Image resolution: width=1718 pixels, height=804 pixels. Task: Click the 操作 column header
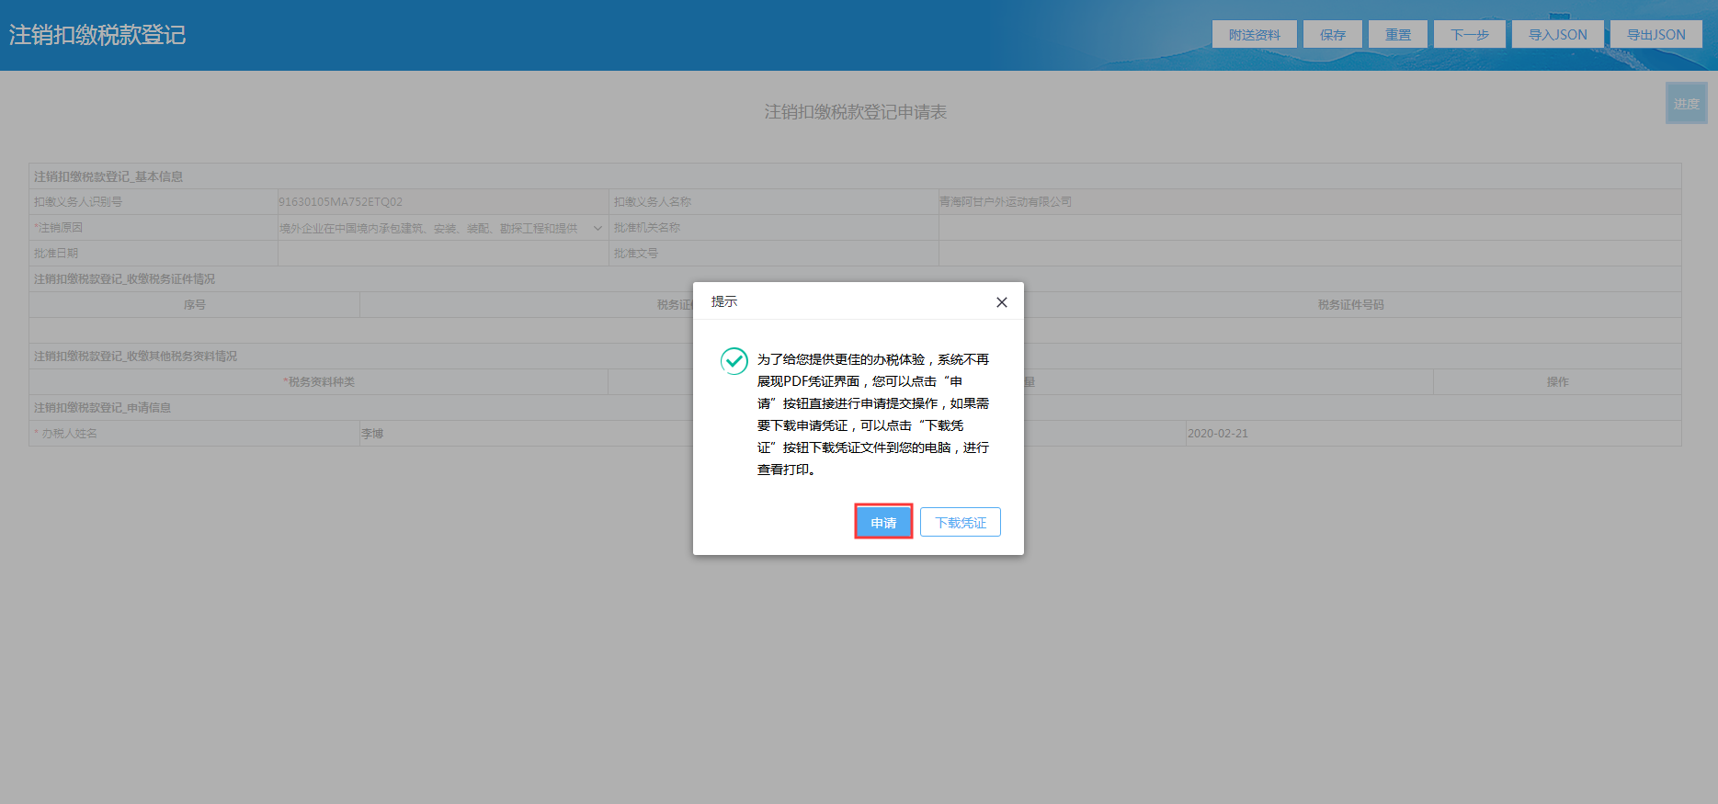(1557, 382)
